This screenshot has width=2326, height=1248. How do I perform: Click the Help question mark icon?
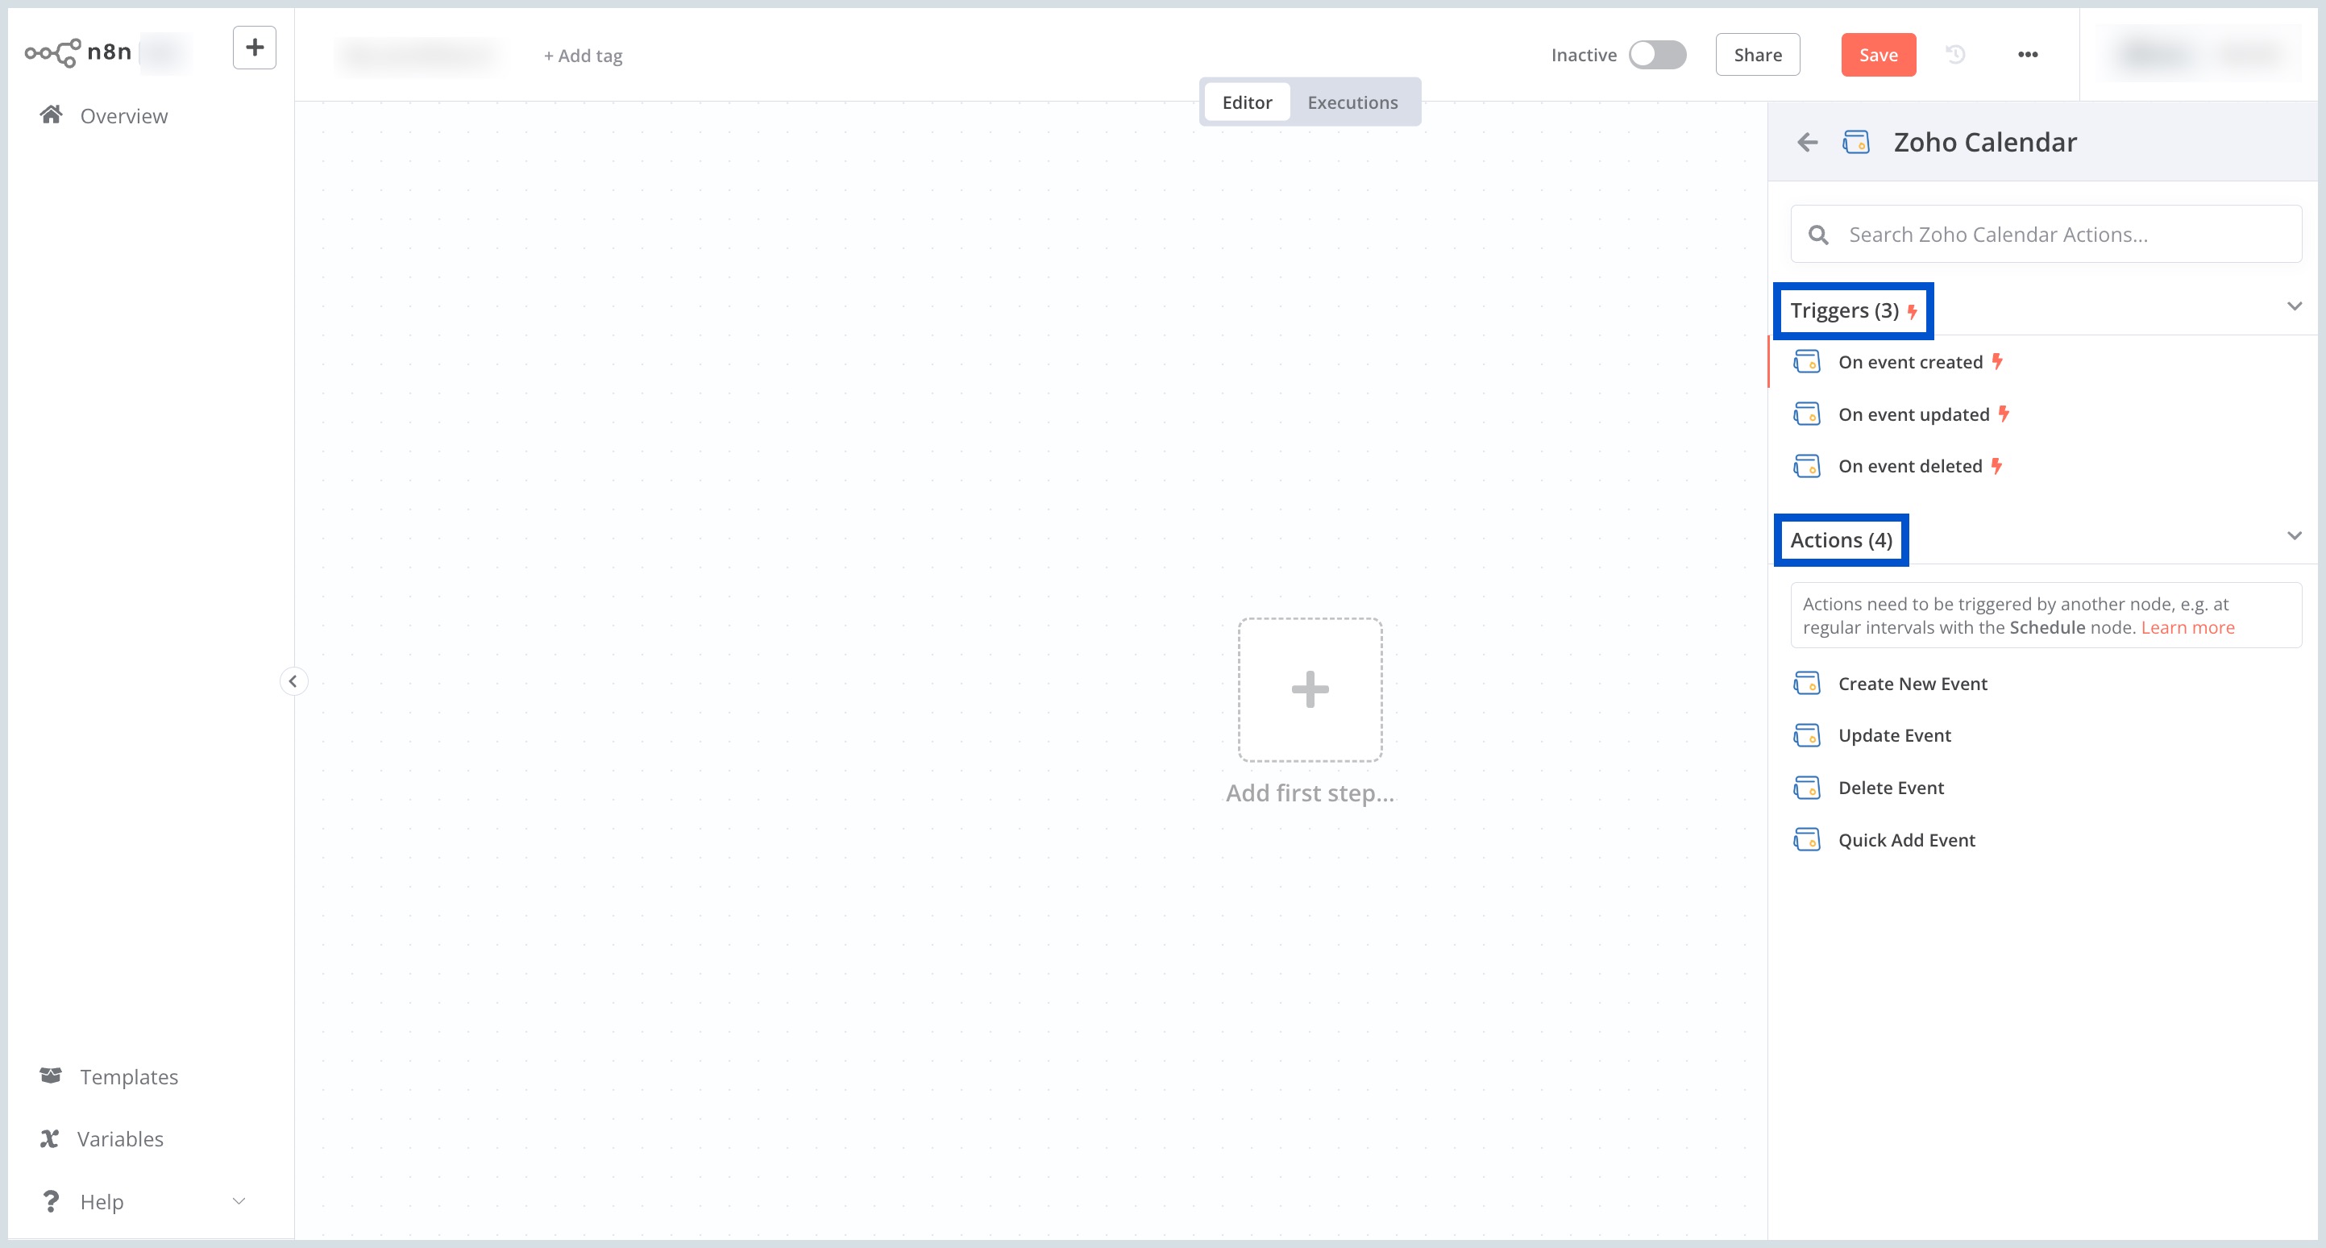pyautogui.click(x=51, y=1201)
